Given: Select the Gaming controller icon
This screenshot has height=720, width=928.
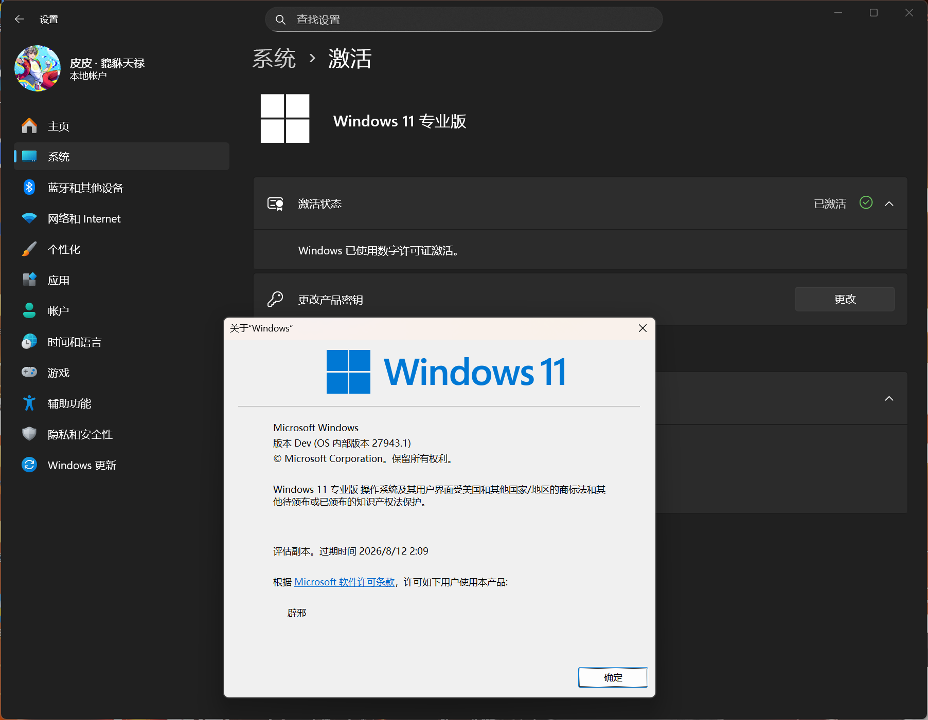Looking at the screenshot, I should [x=29, y=373].
